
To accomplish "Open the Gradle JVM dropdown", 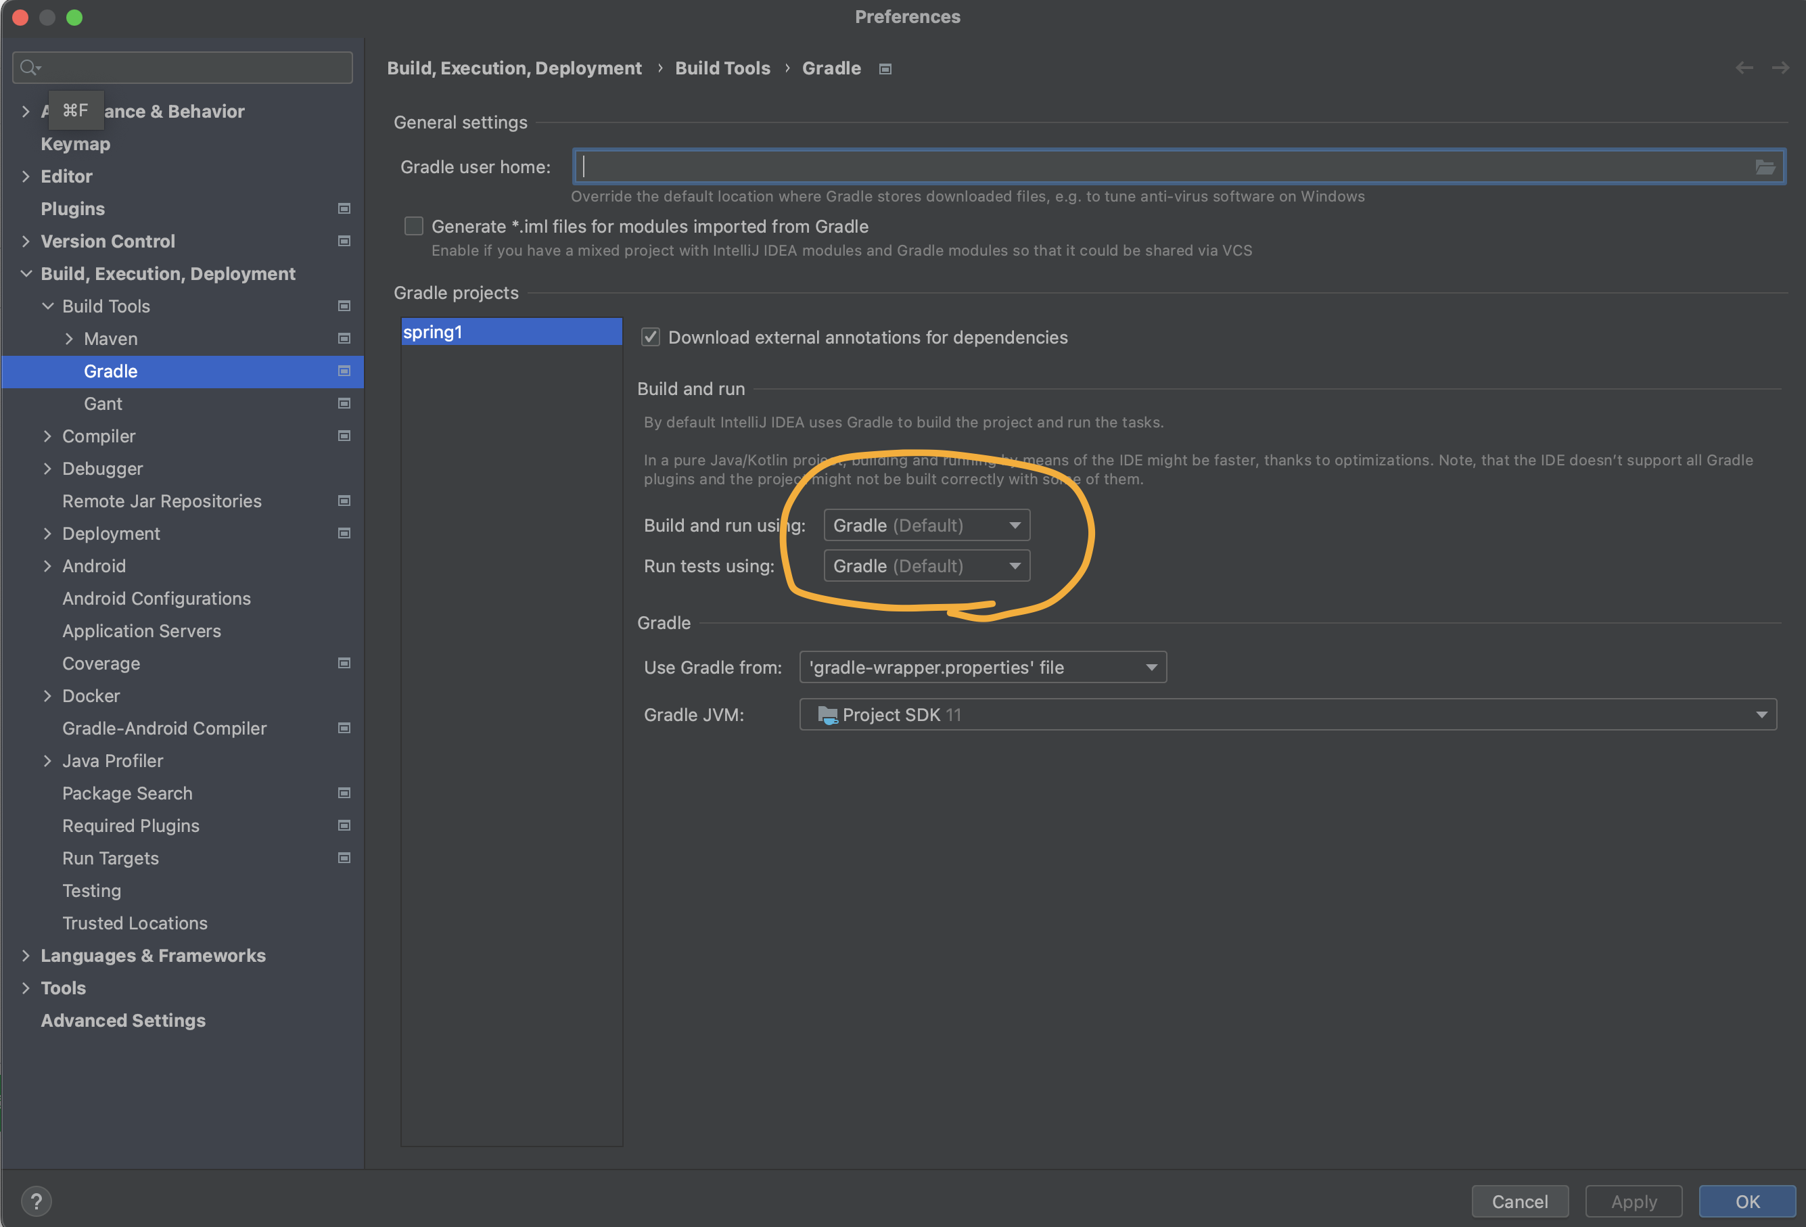I will pos(1288,715).
